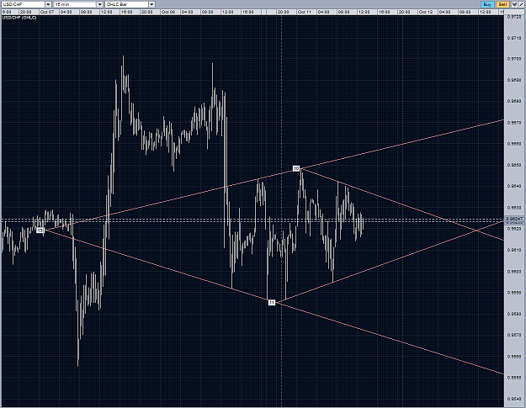The width and height of the screenshot is (526, 408).
Task: Click the 0.9600 price axis label
Action: coord(514,272)
